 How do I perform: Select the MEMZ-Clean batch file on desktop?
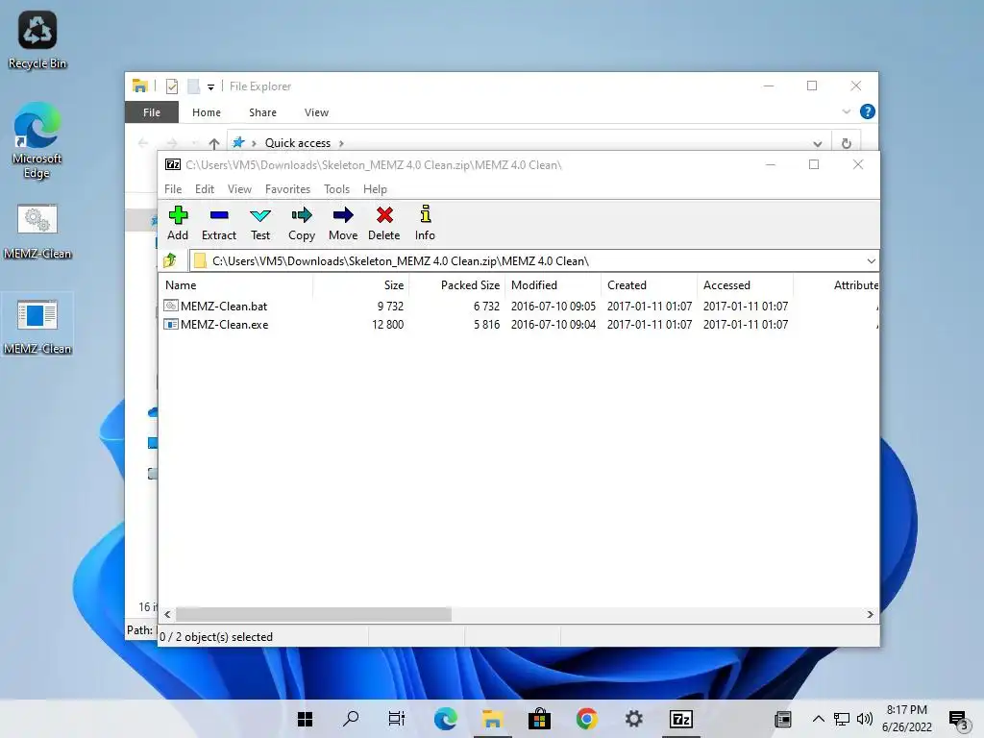[x=37, y=231]
